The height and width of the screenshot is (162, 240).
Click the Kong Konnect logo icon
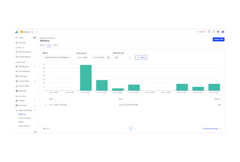(17, 32)
